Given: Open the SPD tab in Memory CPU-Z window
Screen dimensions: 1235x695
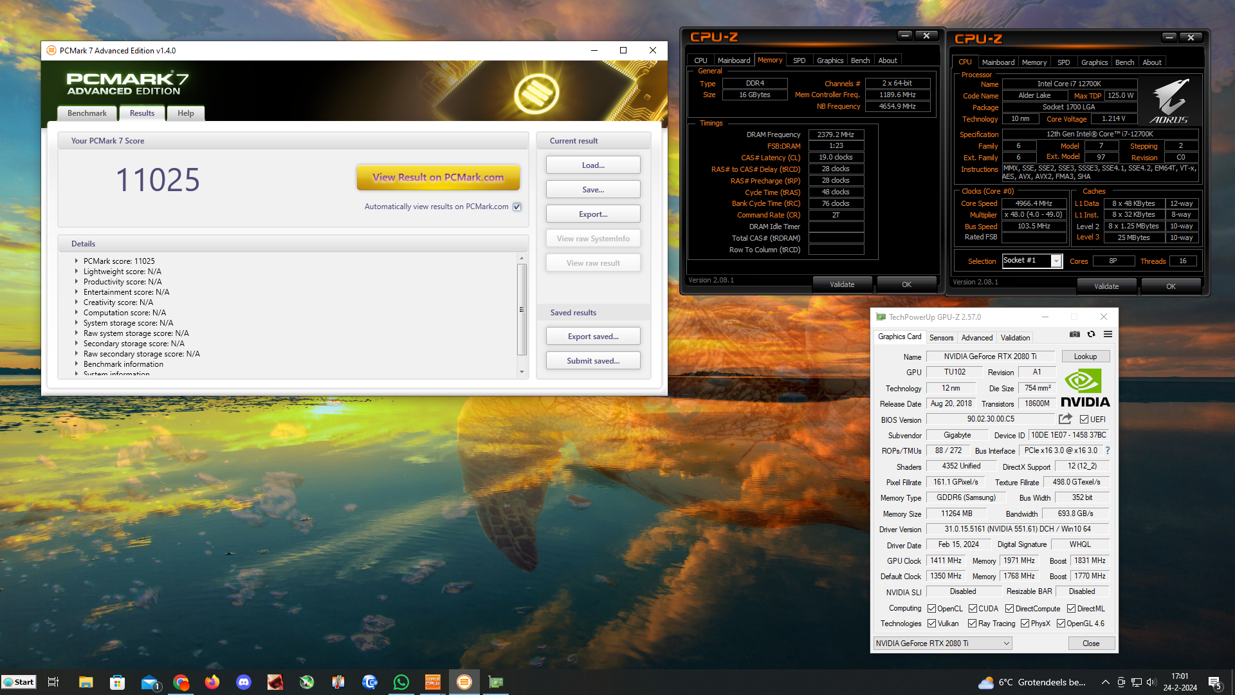Looking at the screenshot, I should [799, 60].
